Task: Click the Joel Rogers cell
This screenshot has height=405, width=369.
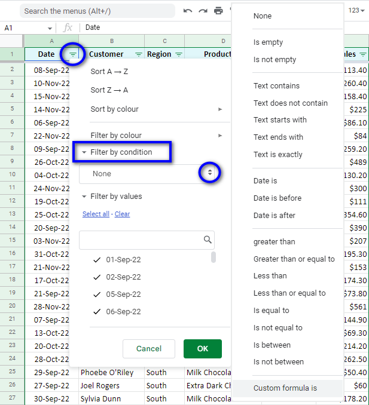Action: click(111, 386)
